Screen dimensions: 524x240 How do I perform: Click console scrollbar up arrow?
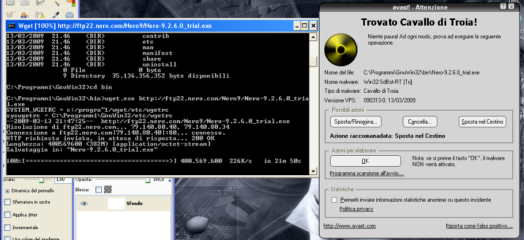(313, 37)
